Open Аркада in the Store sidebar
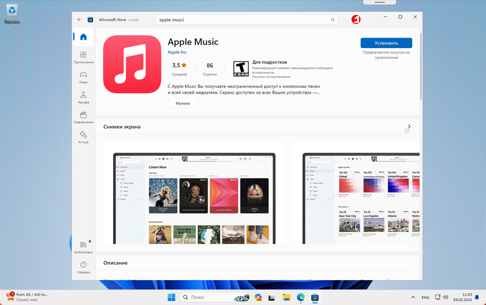Viewport: 486px width, 305px height. (x=83, y=97)
